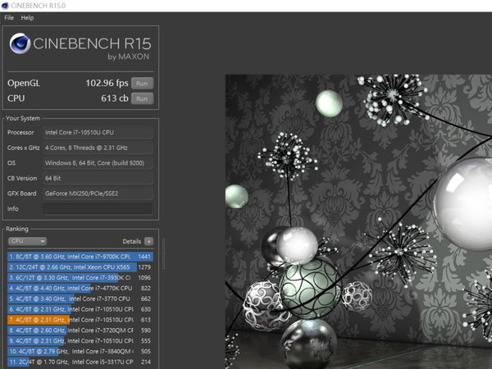Click the rendered spheres scene preview
Screen dimensions: 492x369
(358, 221)
